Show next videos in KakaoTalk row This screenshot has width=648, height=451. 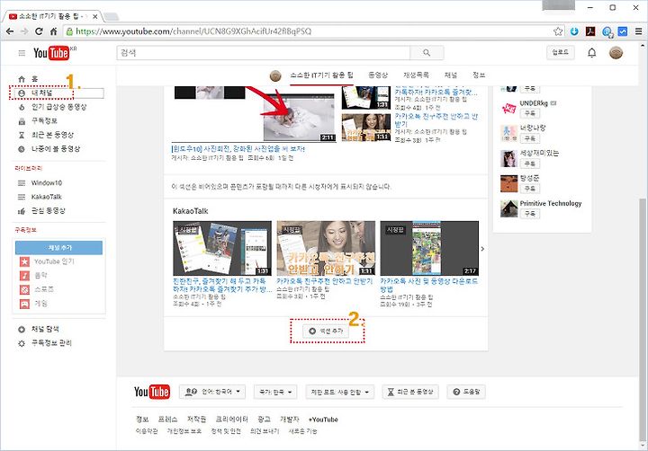coord(482,249)
